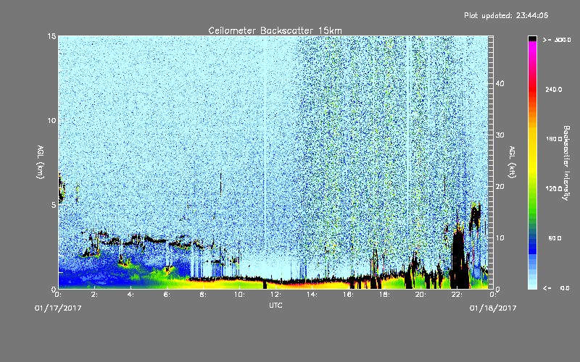Click the '20:' hour tick label
The height and width of the screenshot is (362, 580).
point(420,295)
